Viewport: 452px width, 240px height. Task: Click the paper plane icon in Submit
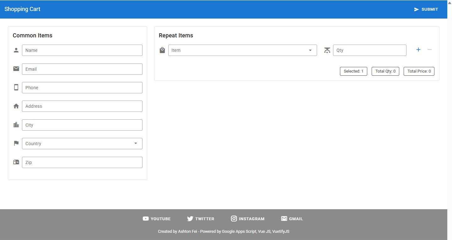point(417,9)
